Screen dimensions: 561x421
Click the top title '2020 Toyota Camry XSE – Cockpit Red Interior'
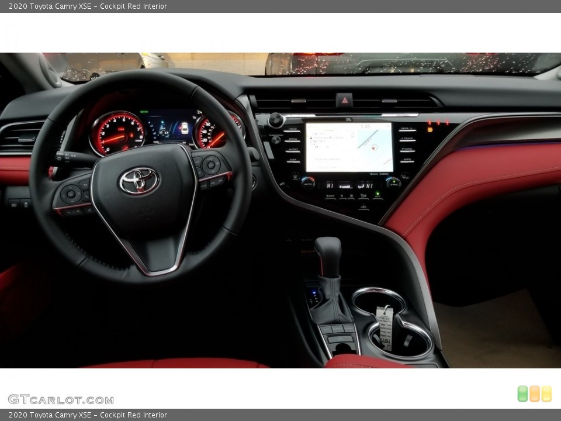coord(88,6)
